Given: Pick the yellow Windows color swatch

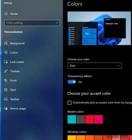Looking at the screenshot, I should coord(72,138).
